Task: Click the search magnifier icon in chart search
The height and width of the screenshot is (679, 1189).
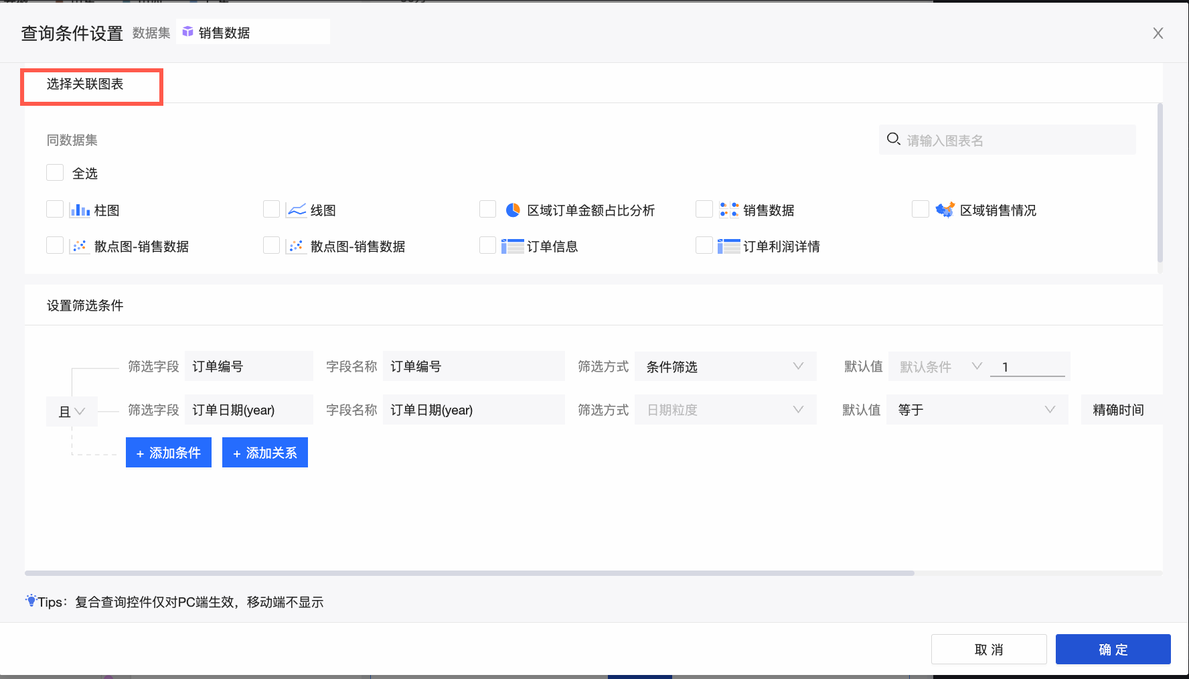Action: 893,139
